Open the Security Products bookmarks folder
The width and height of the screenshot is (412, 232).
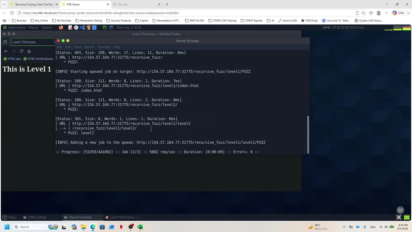point(118,21)
